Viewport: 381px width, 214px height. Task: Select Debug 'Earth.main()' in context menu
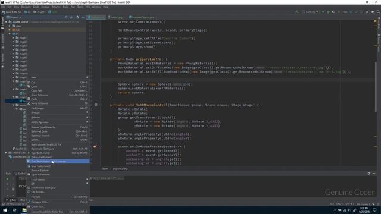click(58, 157)
